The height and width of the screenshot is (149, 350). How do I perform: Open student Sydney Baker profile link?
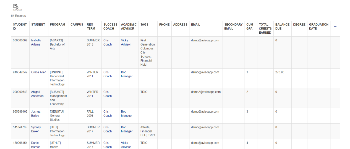click(x=36, y=129)
